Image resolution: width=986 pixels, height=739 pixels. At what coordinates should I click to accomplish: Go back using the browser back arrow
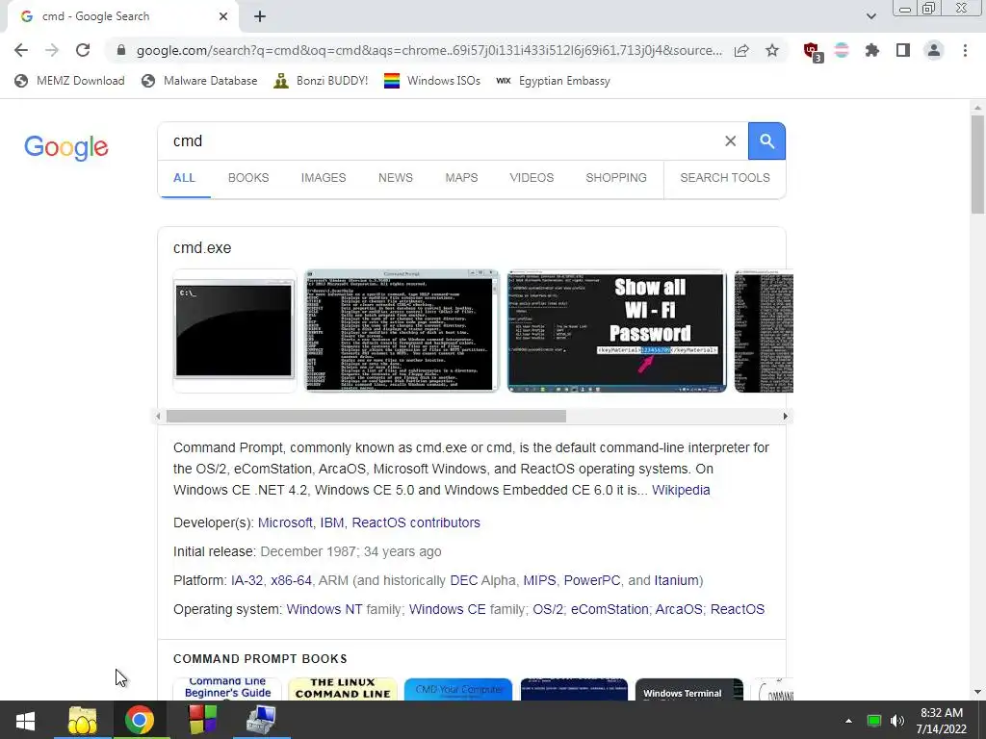pos(21,50)
